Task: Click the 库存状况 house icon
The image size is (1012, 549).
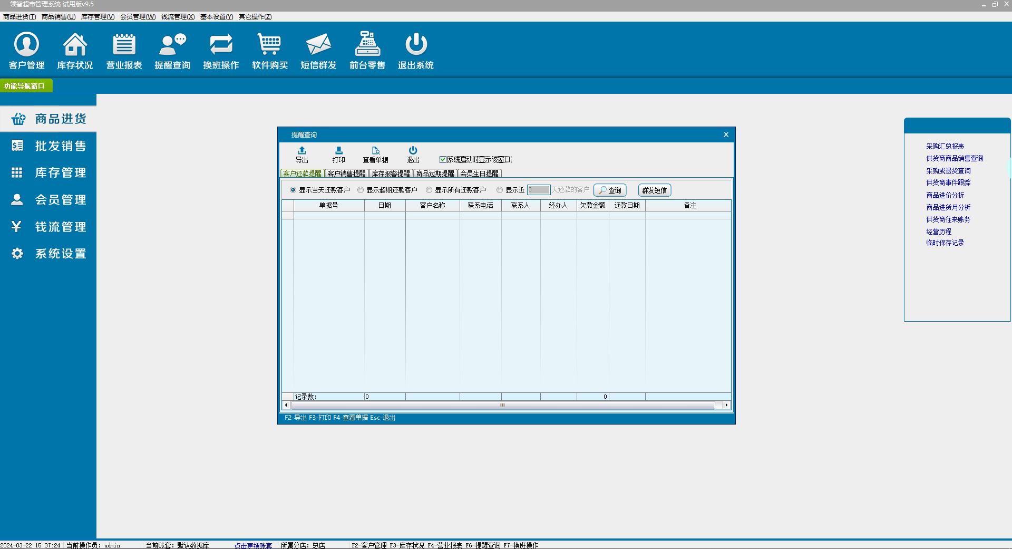Action: click(75, 45)
